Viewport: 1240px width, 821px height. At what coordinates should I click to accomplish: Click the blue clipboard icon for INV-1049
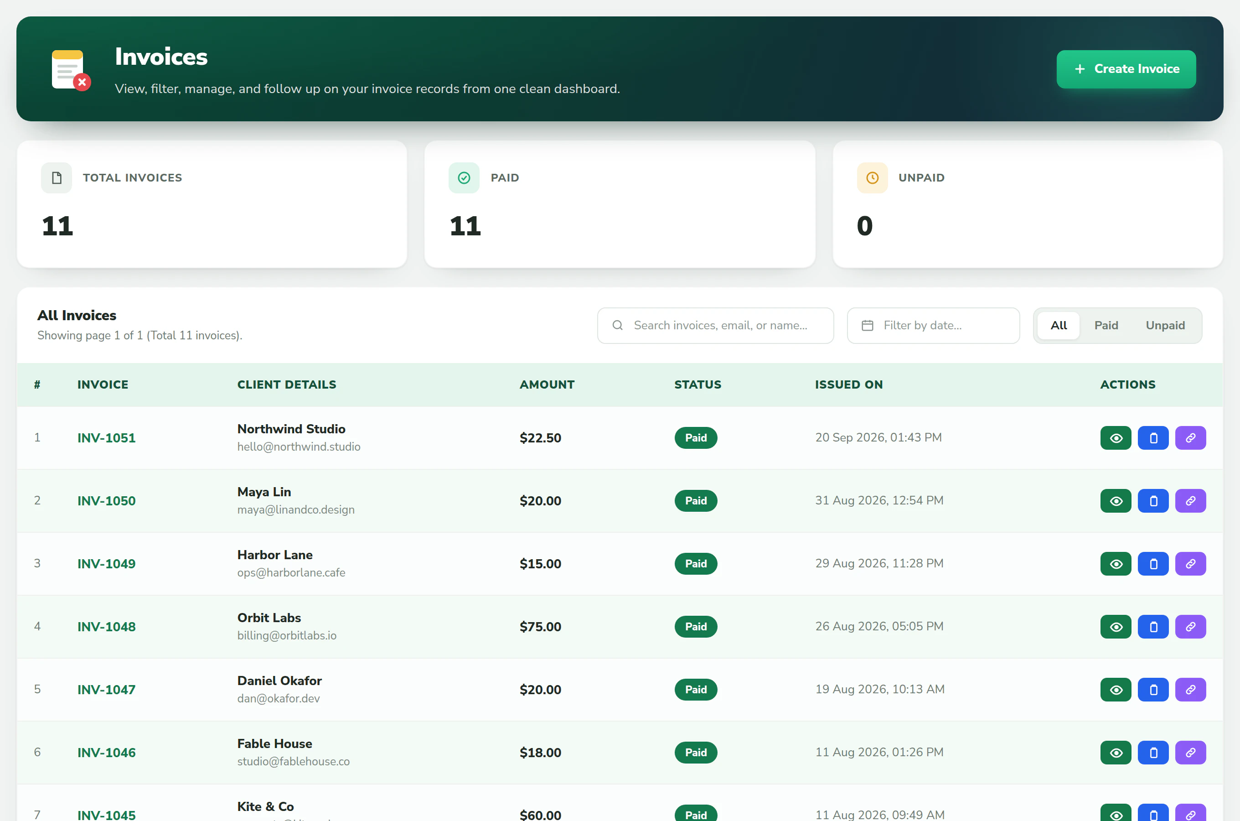click(1153, 563)
